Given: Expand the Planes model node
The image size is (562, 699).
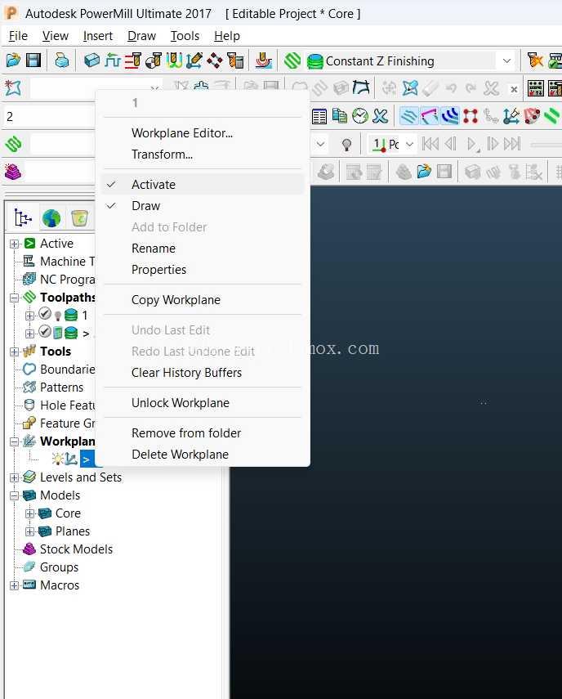Looking at the screenshot, I should point(29,531).
